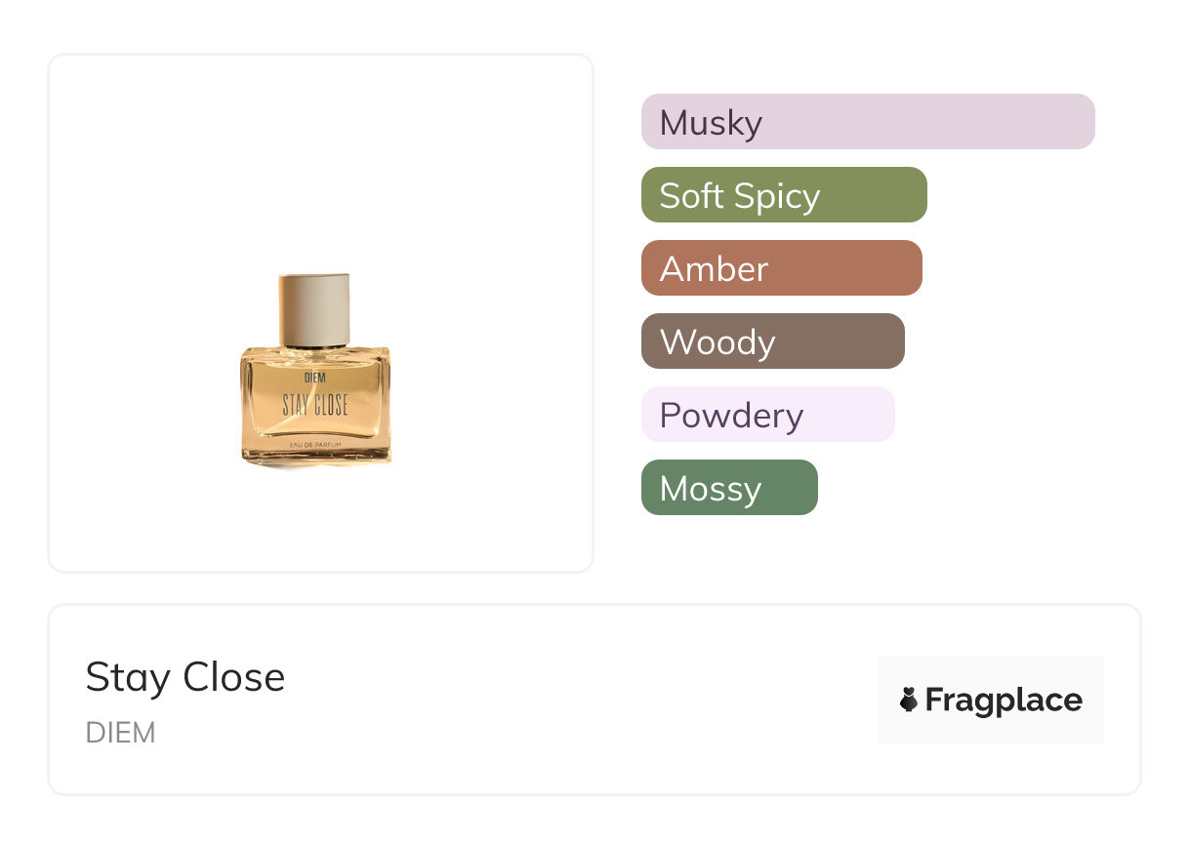Click the Fragplace bottle logo icon
Screen dimensions: 1189x843
909,700
